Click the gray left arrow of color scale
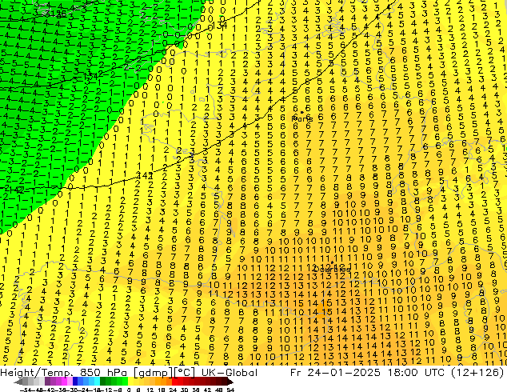This screenshot has height=392, width=507. coord(18,382)
